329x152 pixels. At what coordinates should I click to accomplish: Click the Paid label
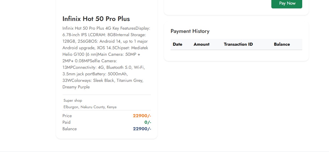coord(66,122)
